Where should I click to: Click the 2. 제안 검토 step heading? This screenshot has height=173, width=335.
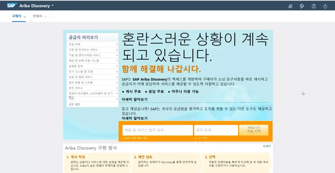pos(143,157)
